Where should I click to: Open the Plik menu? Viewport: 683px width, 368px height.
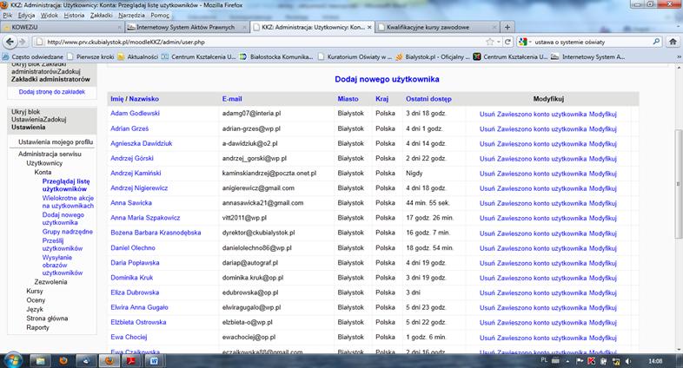pyautogui.click(x=8, y=16)
